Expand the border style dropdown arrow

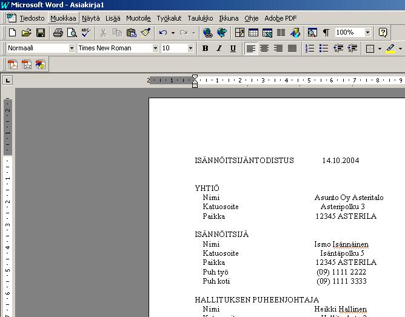(380, 48)
